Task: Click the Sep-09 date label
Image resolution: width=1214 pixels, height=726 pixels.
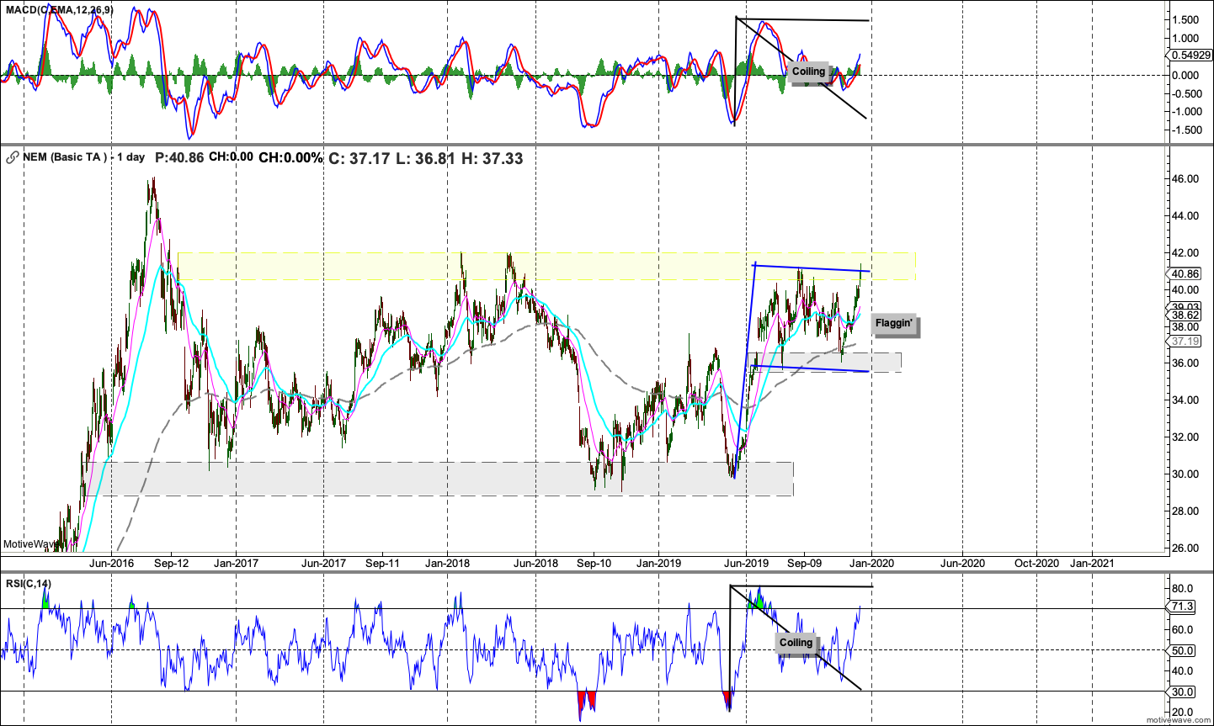Action: coord(804,564)
